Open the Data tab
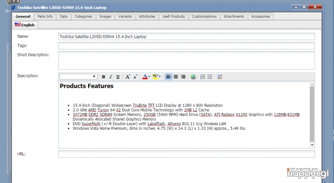 point(64,16)
